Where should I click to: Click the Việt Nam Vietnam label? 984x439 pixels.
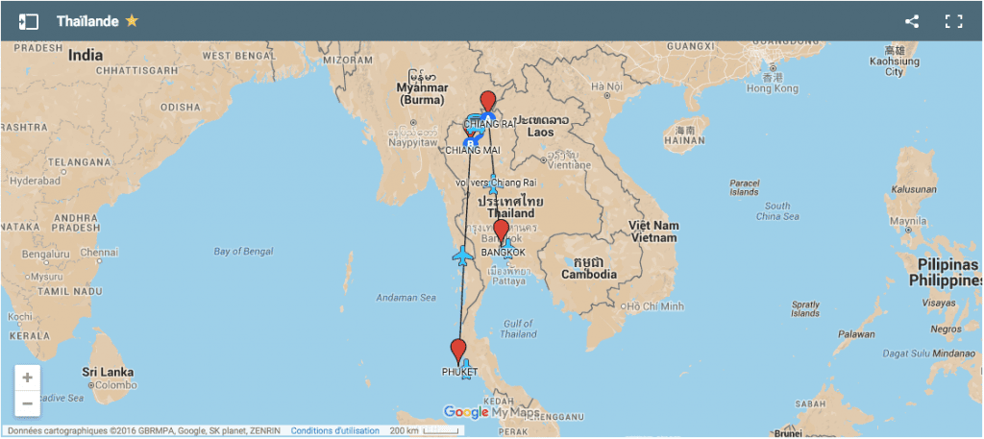pyautogui.click(x=653, y=232)
